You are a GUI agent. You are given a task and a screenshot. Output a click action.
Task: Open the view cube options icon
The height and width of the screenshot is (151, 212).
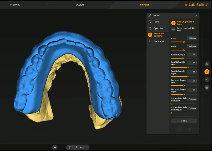tap(207, 64)
